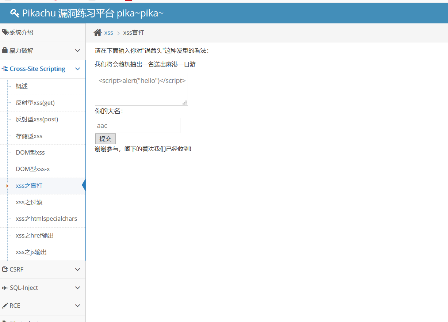Expand the 暴力破解 menu chevron
This screenshot has width=448, height=322.
[x=77, y=50]
